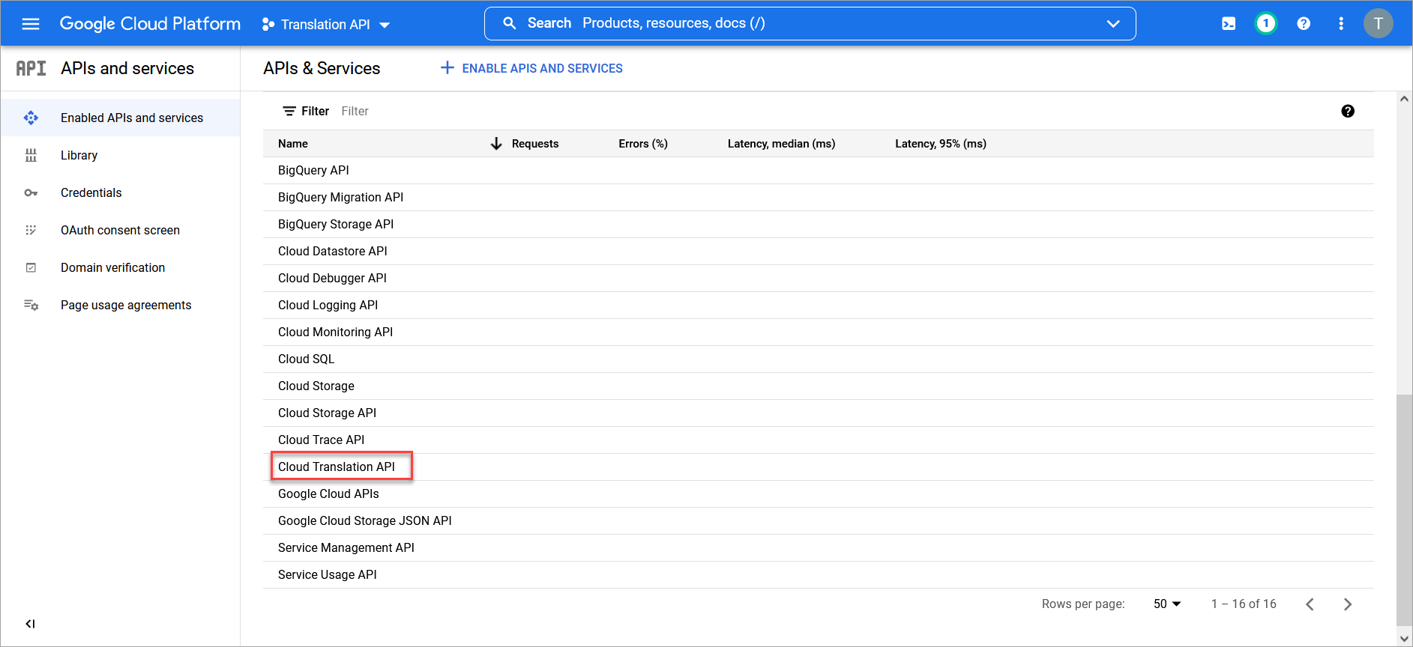Click the Domain verification checkbox icon
The image size is (1413, 647).
click(x=31, y=267)
